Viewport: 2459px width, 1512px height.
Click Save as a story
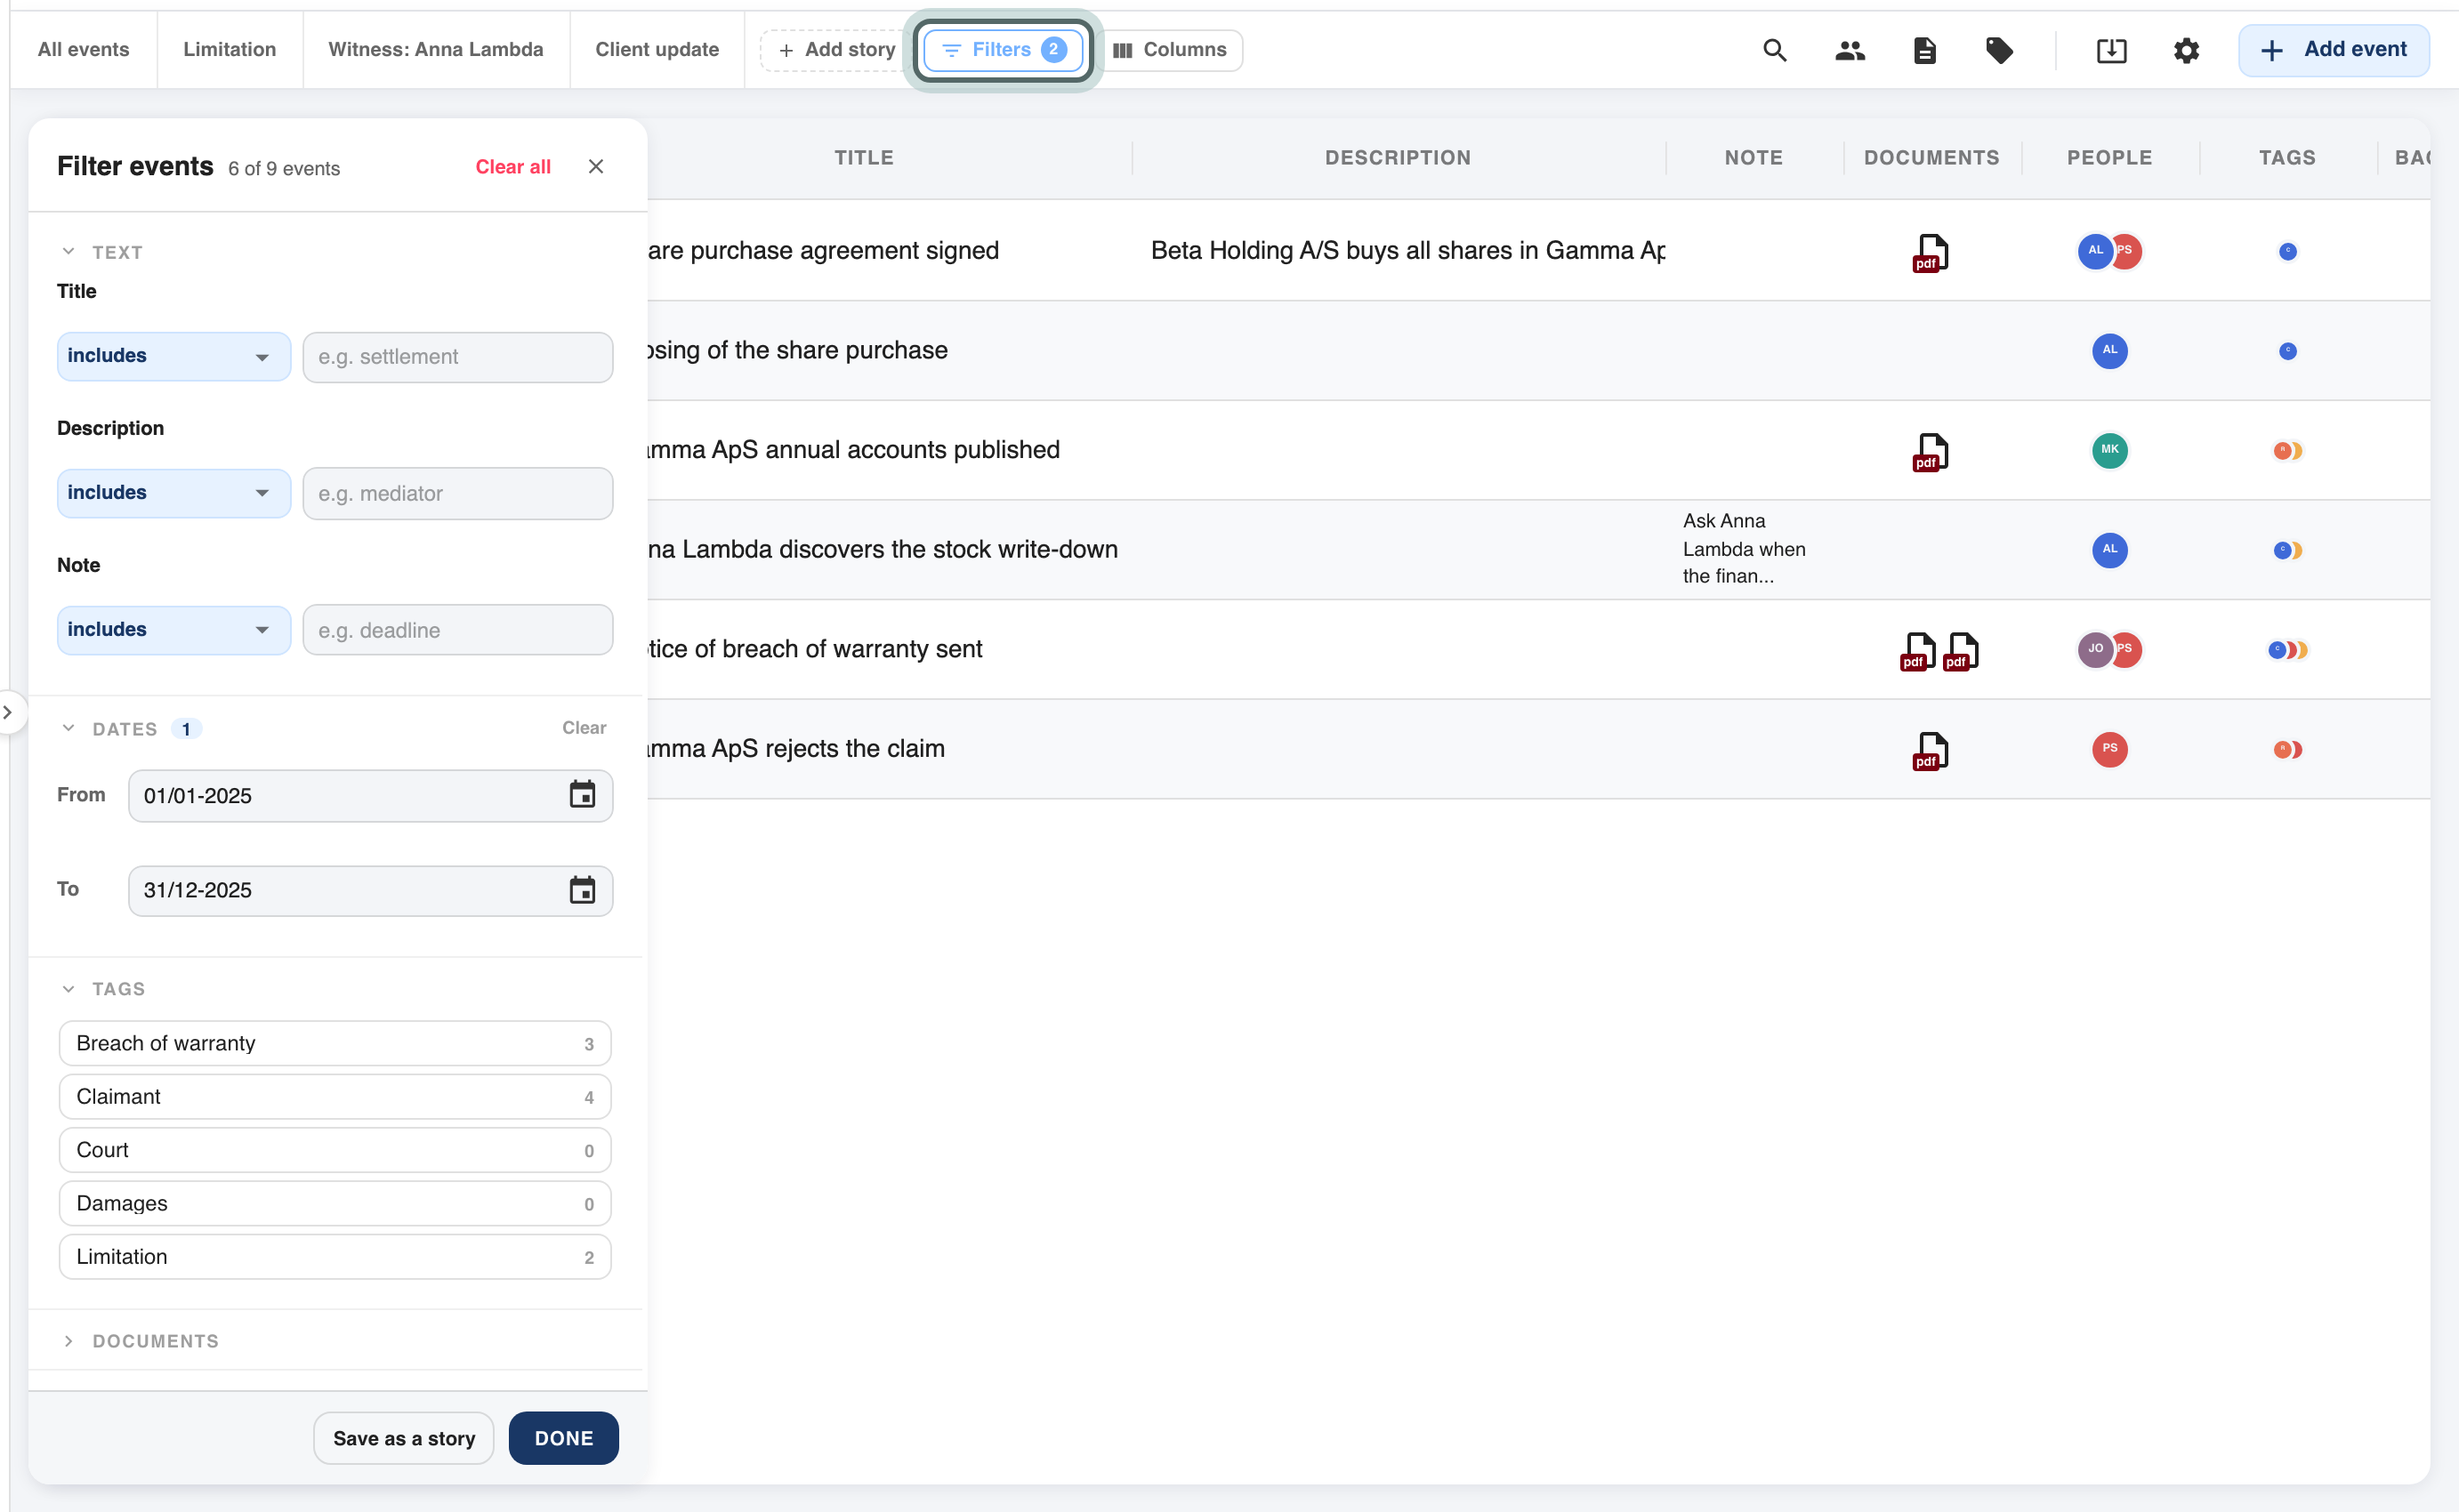(x=404, y=1438)
